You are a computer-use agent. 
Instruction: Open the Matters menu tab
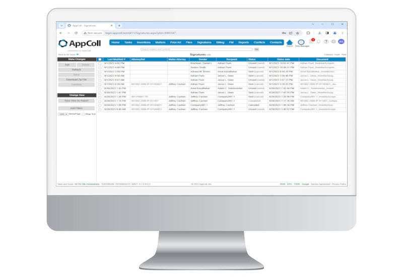tap(160, 42)
